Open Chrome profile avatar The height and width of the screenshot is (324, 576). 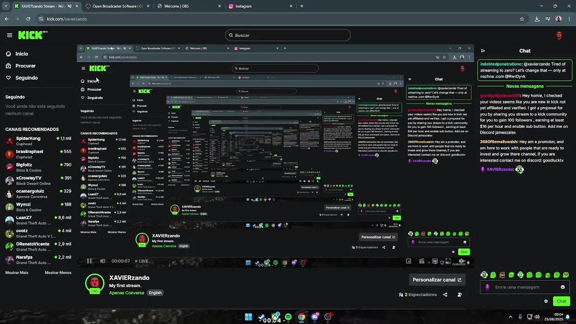[x=558, y=19]
